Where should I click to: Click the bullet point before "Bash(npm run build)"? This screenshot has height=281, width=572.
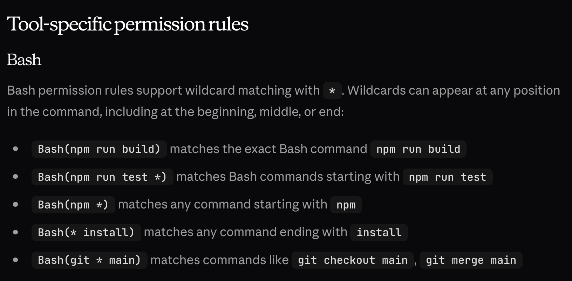(x=15, y=149)
